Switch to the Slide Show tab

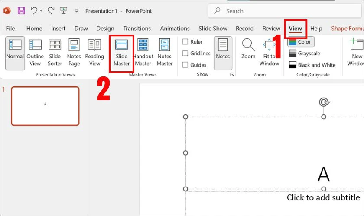[x=213, y=28]
